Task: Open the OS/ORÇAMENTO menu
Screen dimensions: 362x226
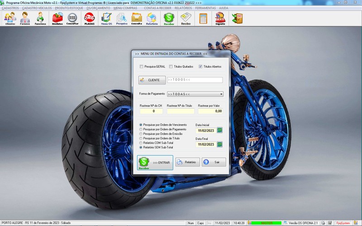Action: pos(98,8)
